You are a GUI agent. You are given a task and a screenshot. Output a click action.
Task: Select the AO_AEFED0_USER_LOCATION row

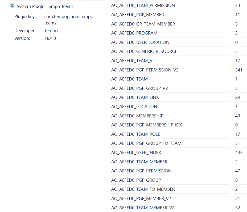[140, 42]
